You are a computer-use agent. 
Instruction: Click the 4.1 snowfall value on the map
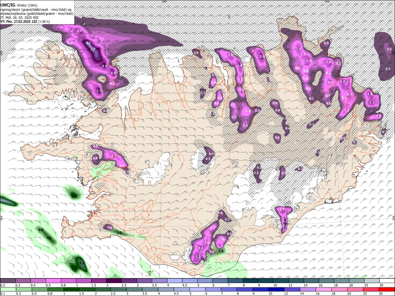(x=88, y=43)
